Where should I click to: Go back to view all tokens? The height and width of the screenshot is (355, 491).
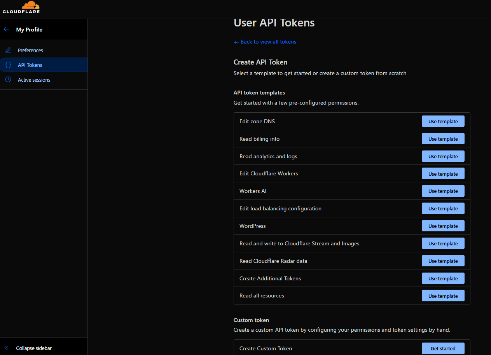(268, 42)
